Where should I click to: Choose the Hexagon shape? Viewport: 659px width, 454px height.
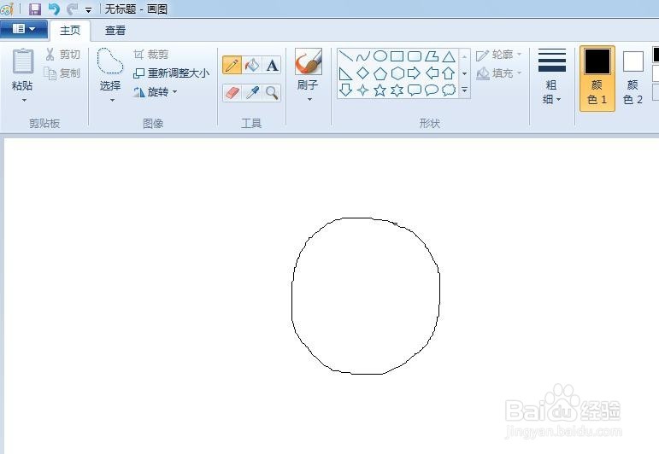pos(397,73)
